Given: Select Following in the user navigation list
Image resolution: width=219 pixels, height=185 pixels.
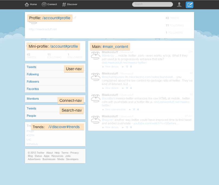Looking at the screenshot, I should coord(33,74).
